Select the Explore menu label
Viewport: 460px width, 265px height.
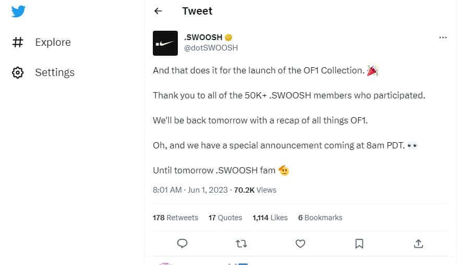pos(53,42)
